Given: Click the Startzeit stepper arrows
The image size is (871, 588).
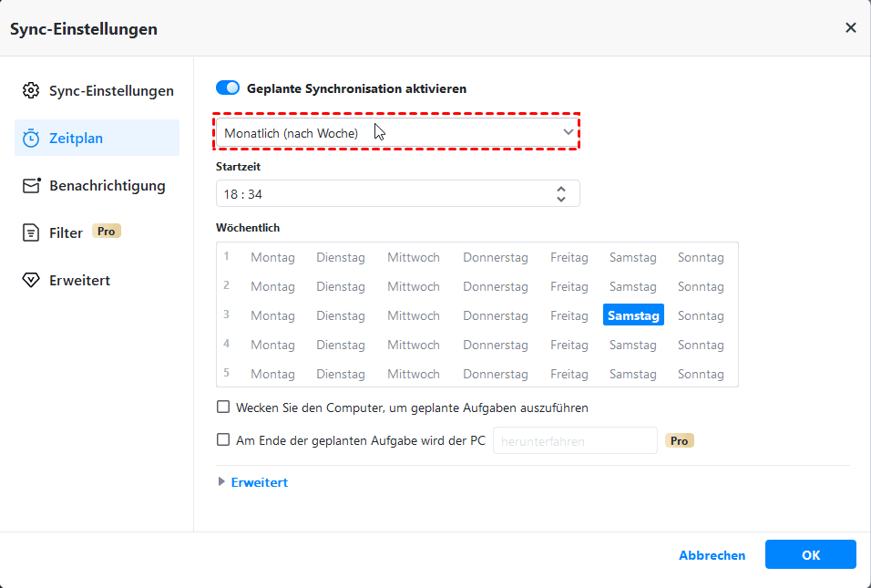Looking at the screenshot, I should [561, 193].
